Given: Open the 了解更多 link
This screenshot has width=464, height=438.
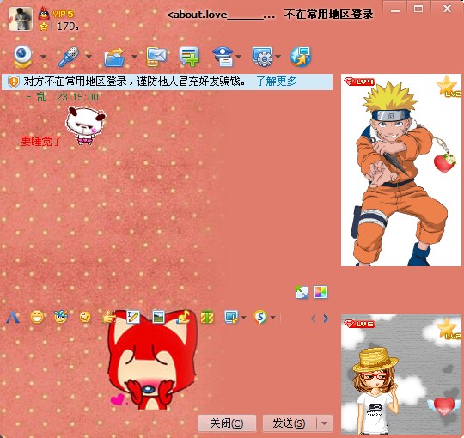Looking at the screenshot, I should [x=277, y=82].
